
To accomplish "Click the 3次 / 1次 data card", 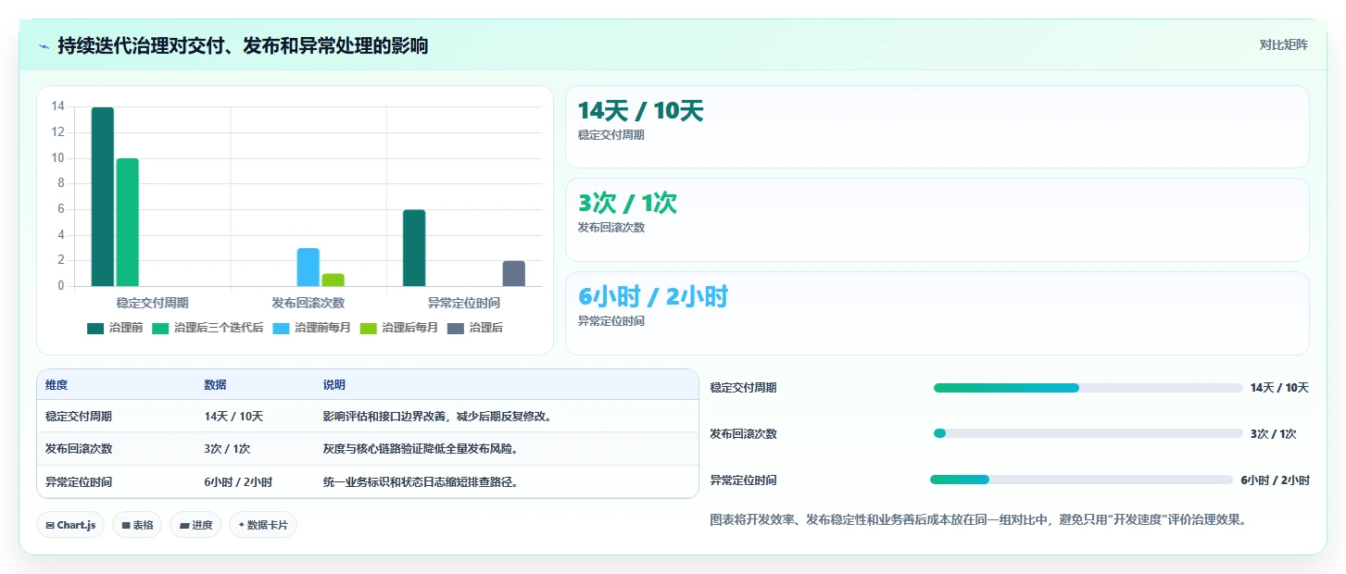I will [937, 219].
